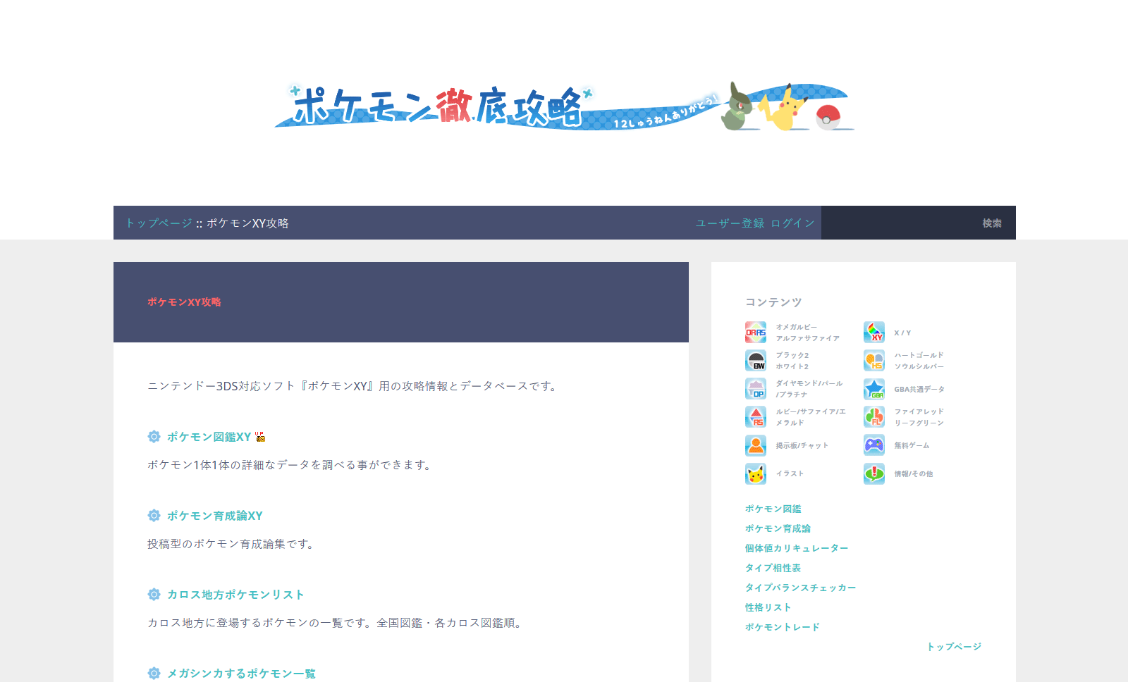The height and width of the screenshot is (682, 1128).
Task: Click the gear icon beside メガシンカするポケモン一覧
Action: pos(154,674)
